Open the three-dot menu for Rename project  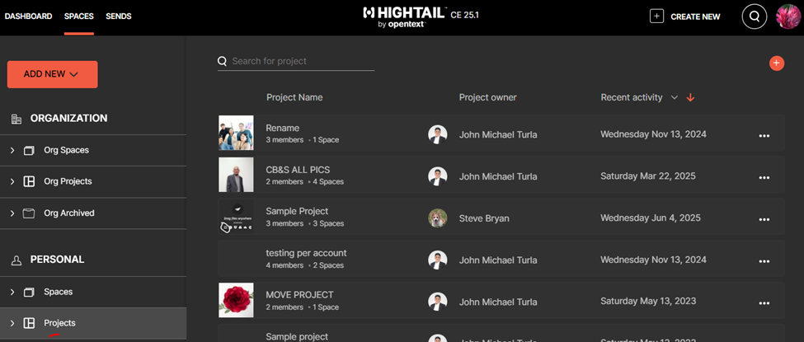tap(764, 135)
